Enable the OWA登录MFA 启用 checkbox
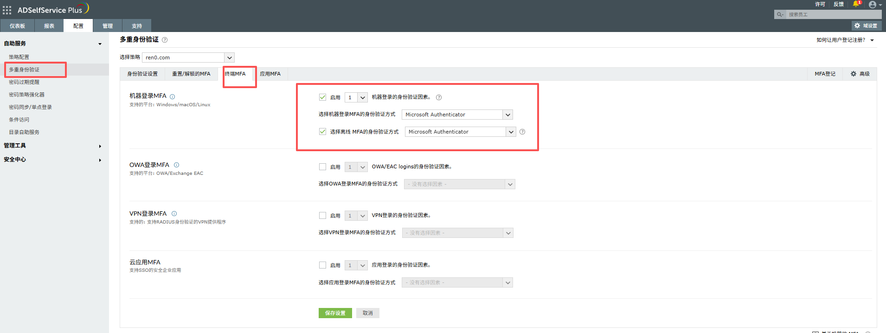This screenshot has width=886, height=333. (322, 167)
